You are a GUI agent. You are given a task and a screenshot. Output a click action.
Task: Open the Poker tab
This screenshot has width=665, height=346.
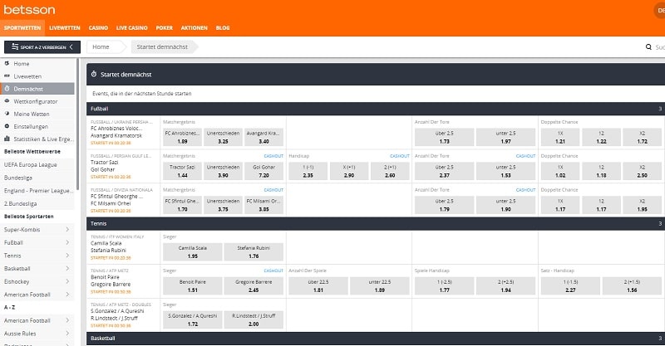click(x=164, y=28)
